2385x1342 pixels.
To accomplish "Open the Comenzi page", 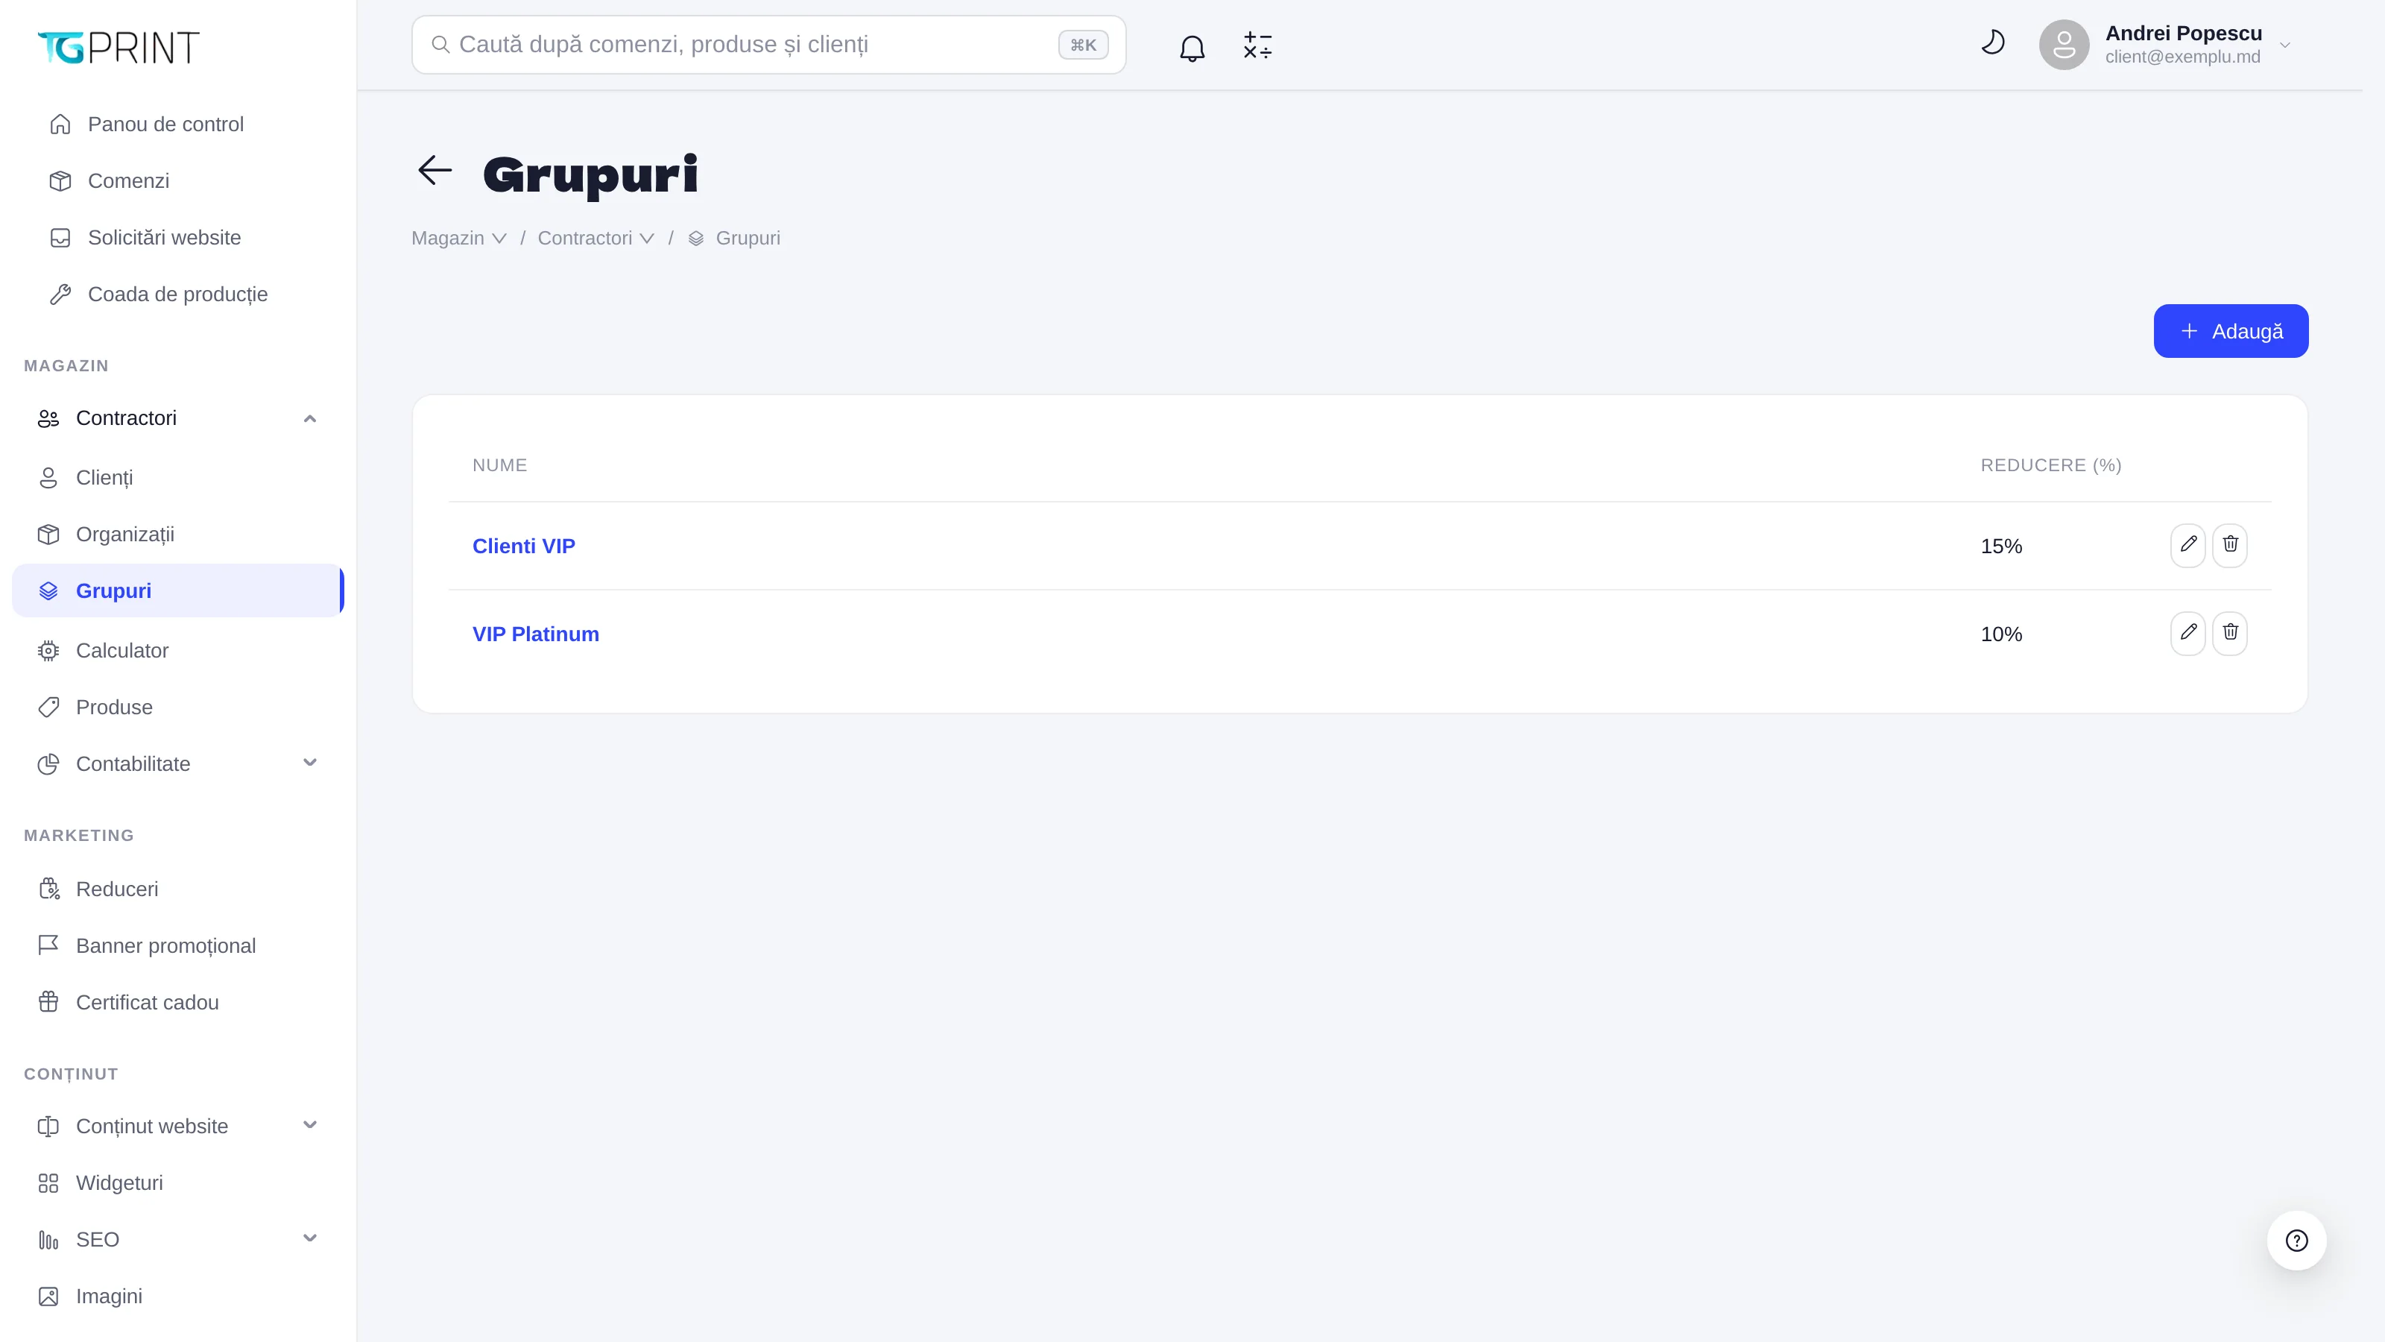I will click(178, 180).
